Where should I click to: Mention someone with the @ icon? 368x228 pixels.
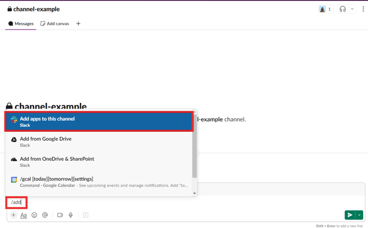45,215
